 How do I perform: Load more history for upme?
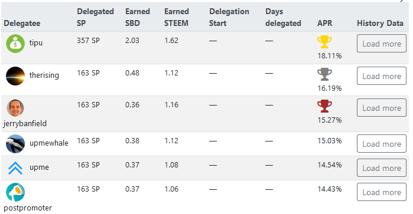click(382, 168)
